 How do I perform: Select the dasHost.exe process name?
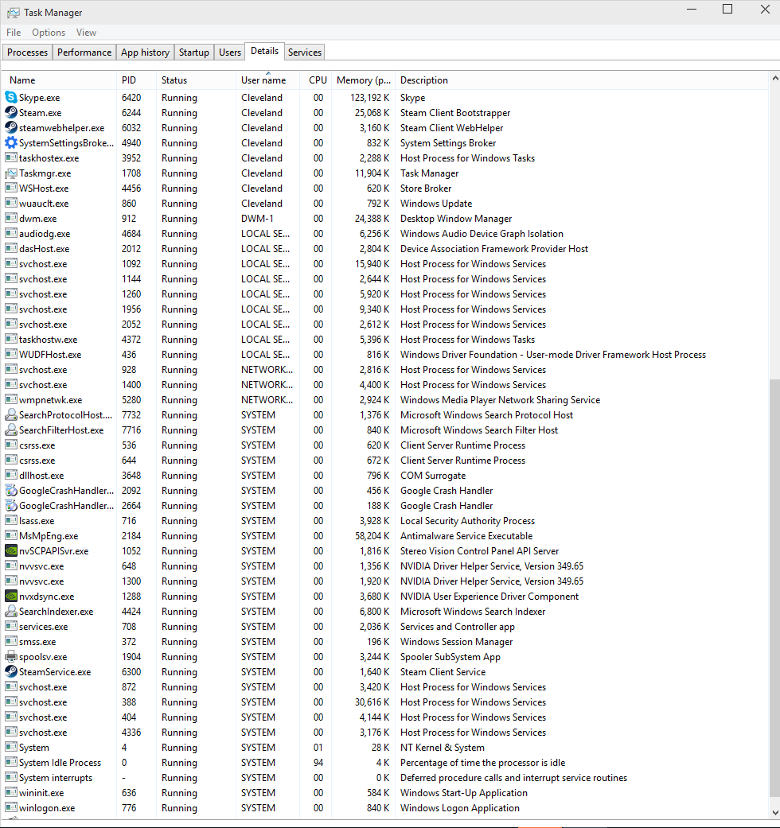(45, 249)
